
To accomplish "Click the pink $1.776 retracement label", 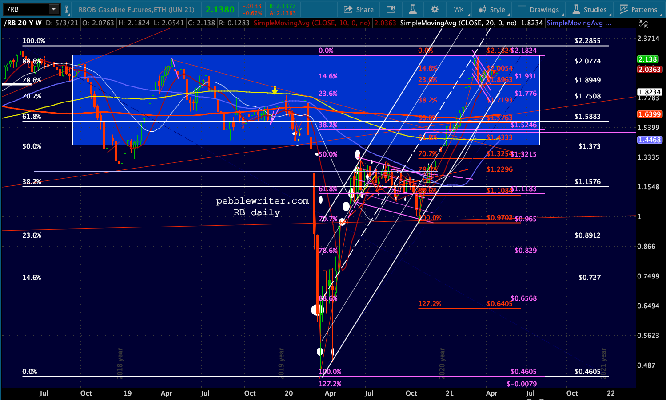I will (526, 94).
